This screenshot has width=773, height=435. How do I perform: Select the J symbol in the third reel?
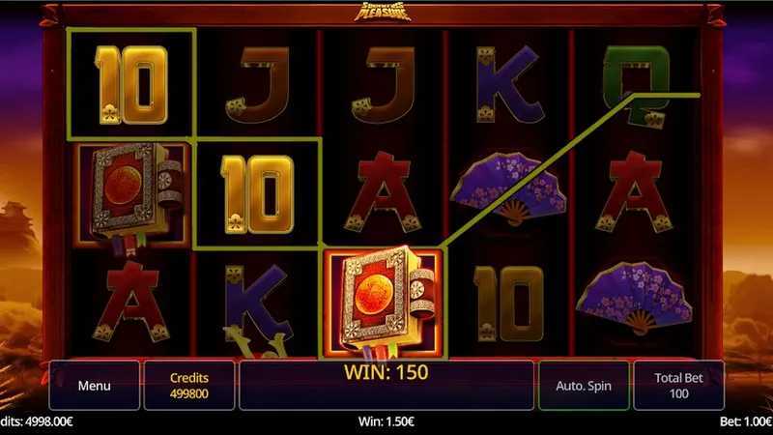pyautogui.click(x=384, y=84)
